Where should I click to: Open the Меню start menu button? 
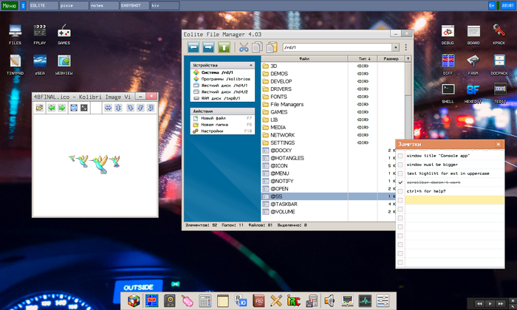coord(10,5)
